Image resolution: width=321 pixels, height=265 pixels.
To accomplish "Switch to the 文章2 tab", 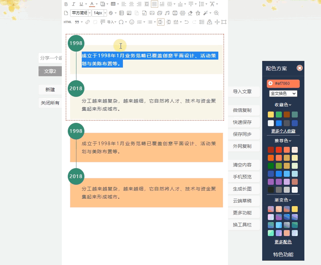I will click(x=50, y=71).
